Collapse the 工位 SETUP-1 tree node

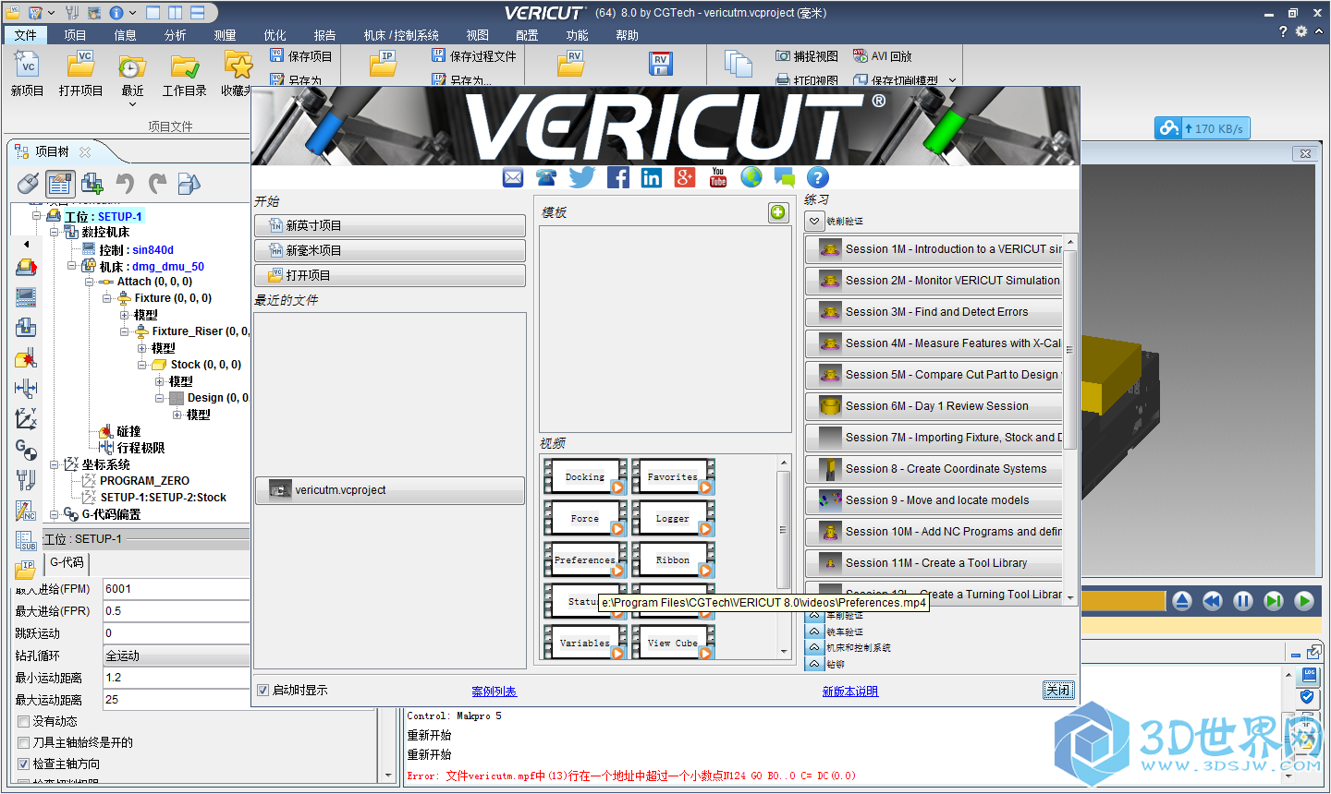pyautogui.click(x=37, y=216)
